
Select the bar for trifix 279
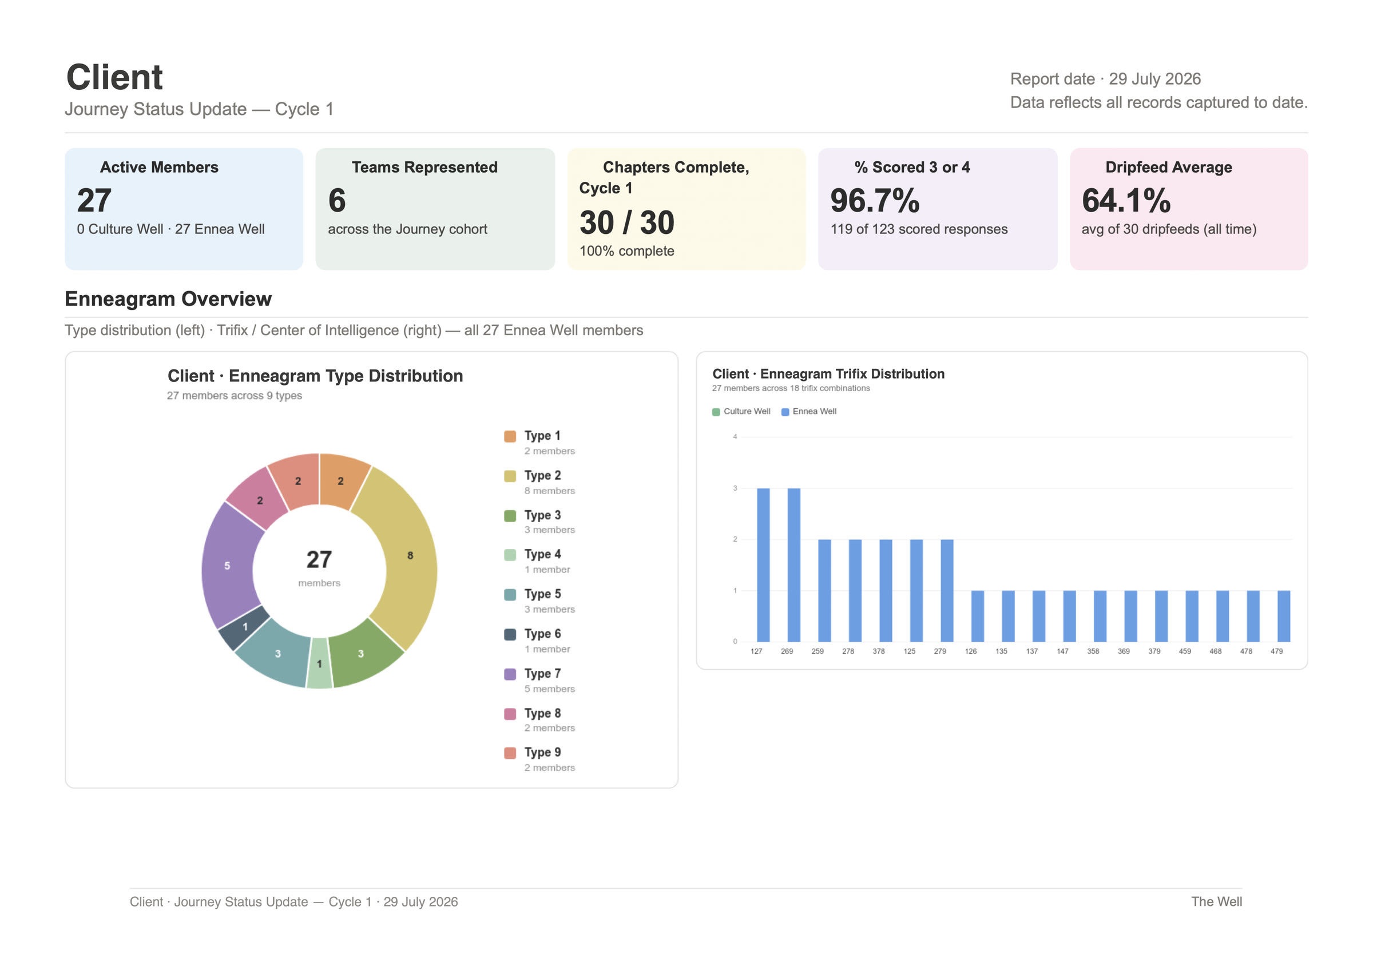[x=947, y=591]
